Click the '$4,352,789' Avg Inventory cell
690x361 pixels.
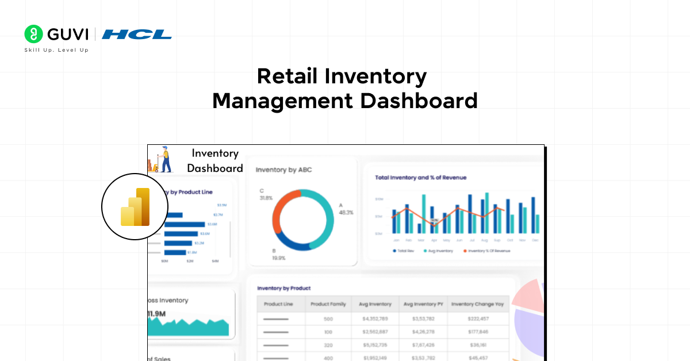[375, 318]
